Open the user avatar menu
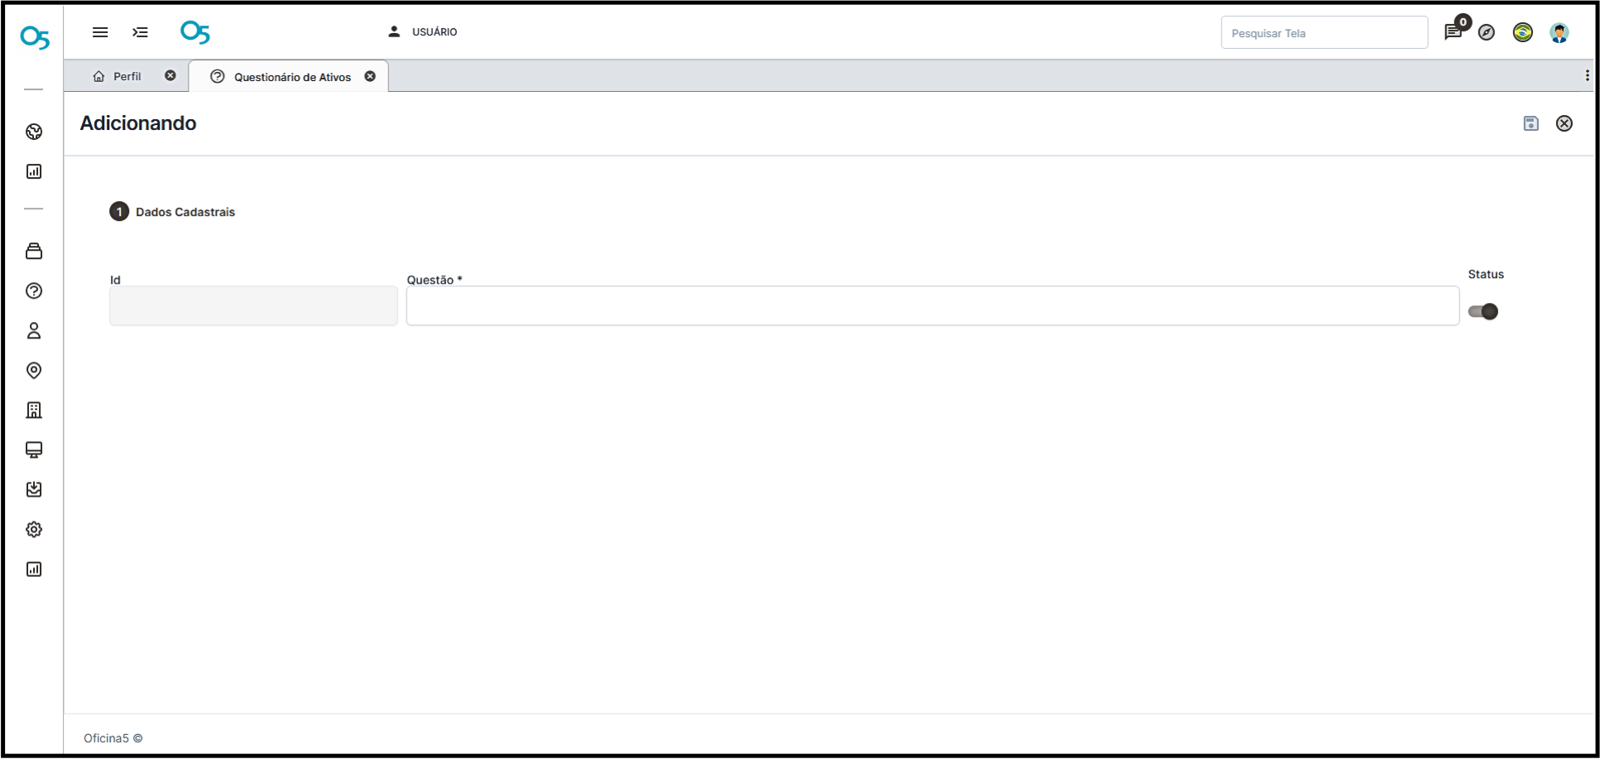The height and width of the screenshot is (759, 1600). pos(1559,32)
